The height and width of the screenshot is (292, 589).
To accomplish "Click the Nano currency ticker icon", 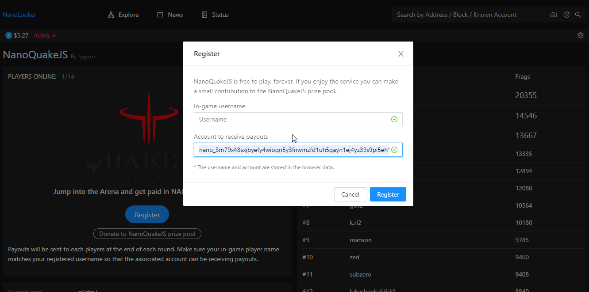I will pos(8,35).
